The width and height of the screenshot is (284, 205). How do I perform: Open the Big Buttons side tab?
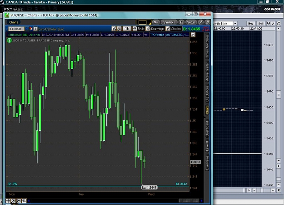point(207,94)
